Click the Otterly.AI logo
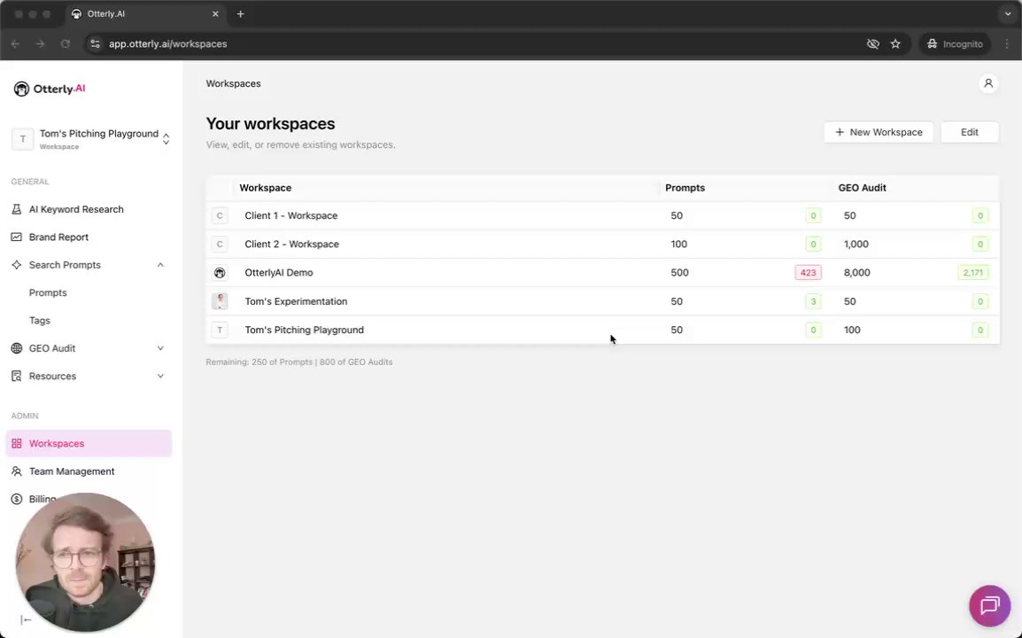This screenshot has width=1022, height=638. 50,89
